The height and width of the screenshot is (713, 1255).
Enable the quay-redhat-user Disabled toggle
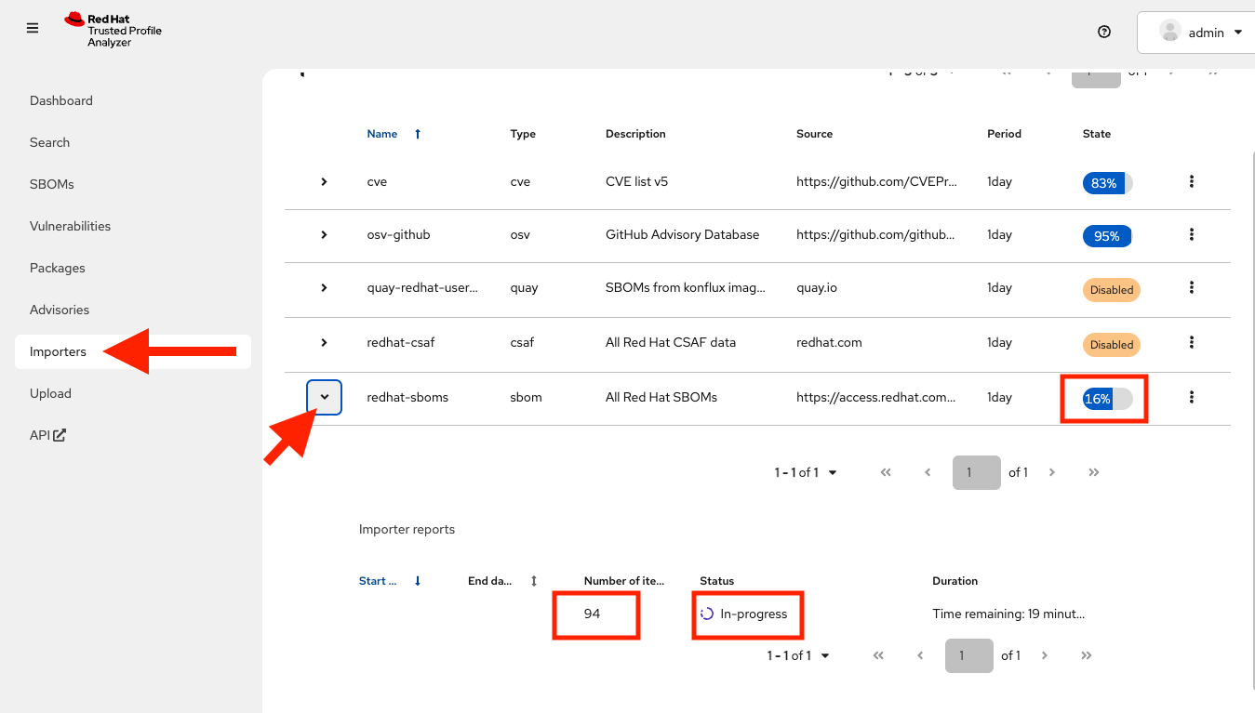click(1111, 289)
